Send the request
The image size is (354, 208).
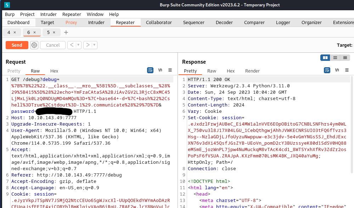(x=17, y=45)
